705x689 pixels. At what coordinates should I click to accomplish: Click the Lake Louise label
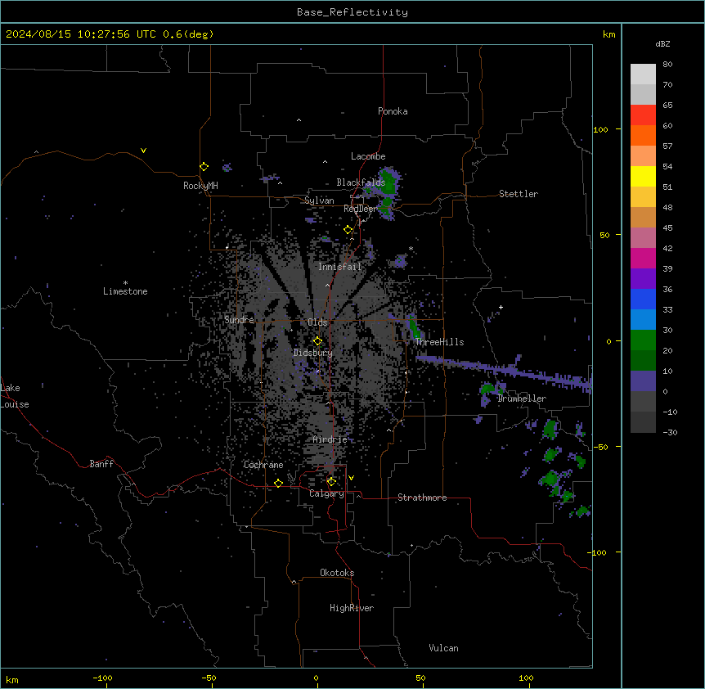15,396
